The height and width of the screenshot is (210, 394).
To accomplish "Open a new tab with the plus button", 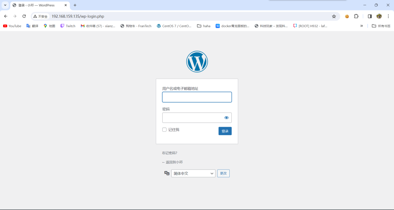I will (x=75, y=5).
